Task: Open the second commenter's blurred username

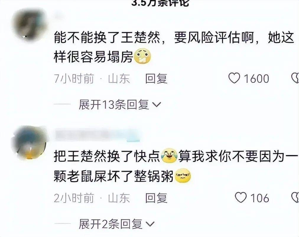Action: 97,135
